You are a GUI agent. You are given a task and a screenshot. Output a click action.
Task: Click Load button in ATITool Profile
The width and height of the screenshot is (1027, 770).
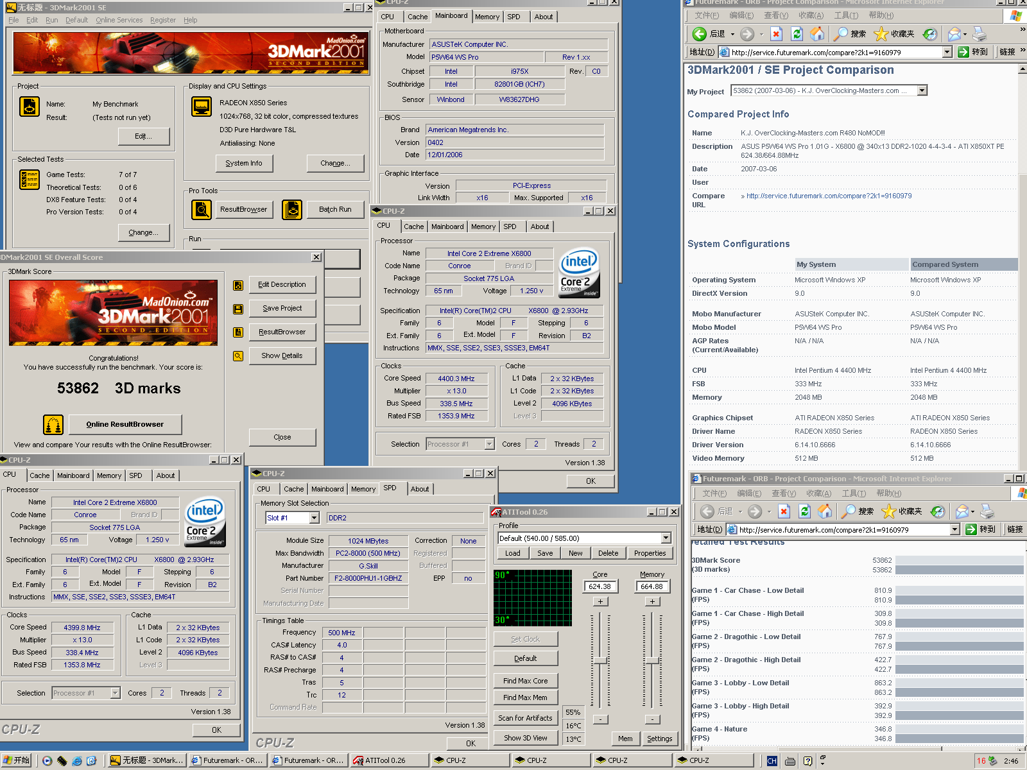513,553
